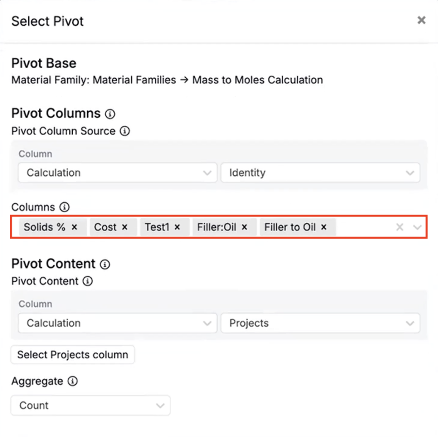Click info icon next to Columns label
This screenshot has height=437, width=438.
[64, 207]
